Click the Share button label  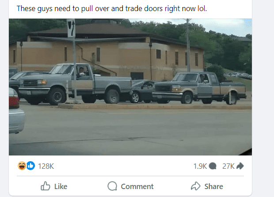pyautogui.click(x=214, y=186)
